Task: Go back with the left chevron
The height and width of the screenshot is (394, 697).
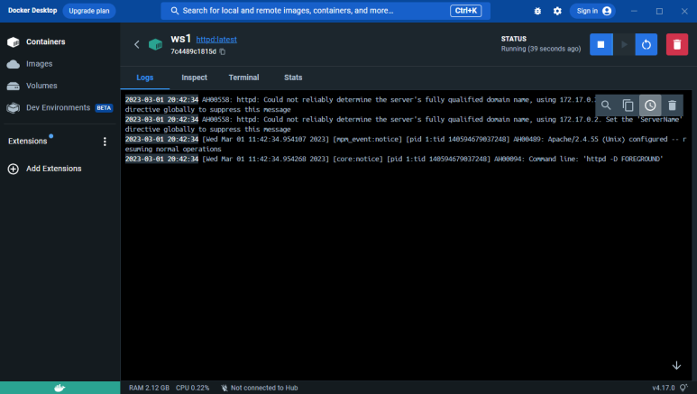Action: pyautogui.click(x=136, y=44)
